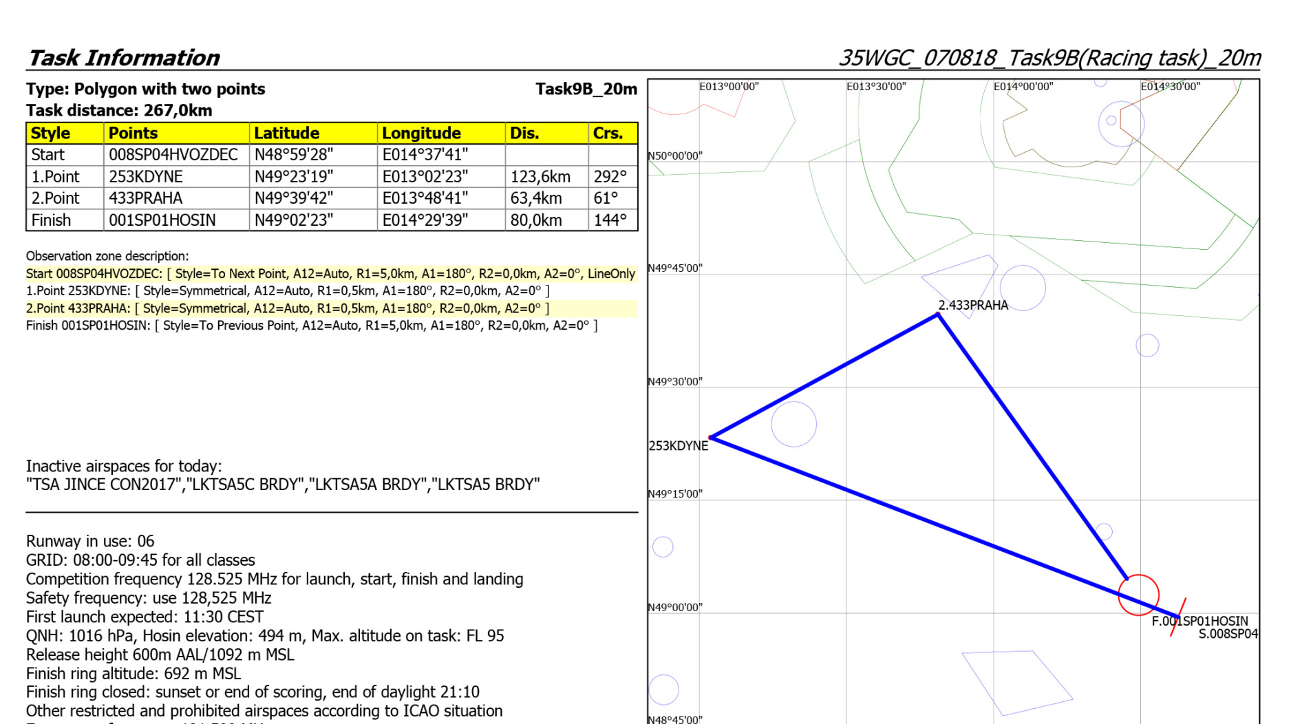Click the 35WGC_070818_Task9B document title
The height and width of the screenshot is (724, 1291).
coord(1049,58)
